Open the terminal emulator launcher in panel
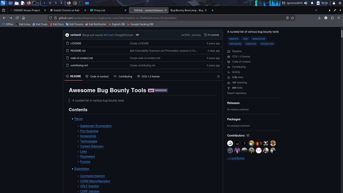Image resolution: width=343 pixels, height=193 pixels. pos(34,3)
